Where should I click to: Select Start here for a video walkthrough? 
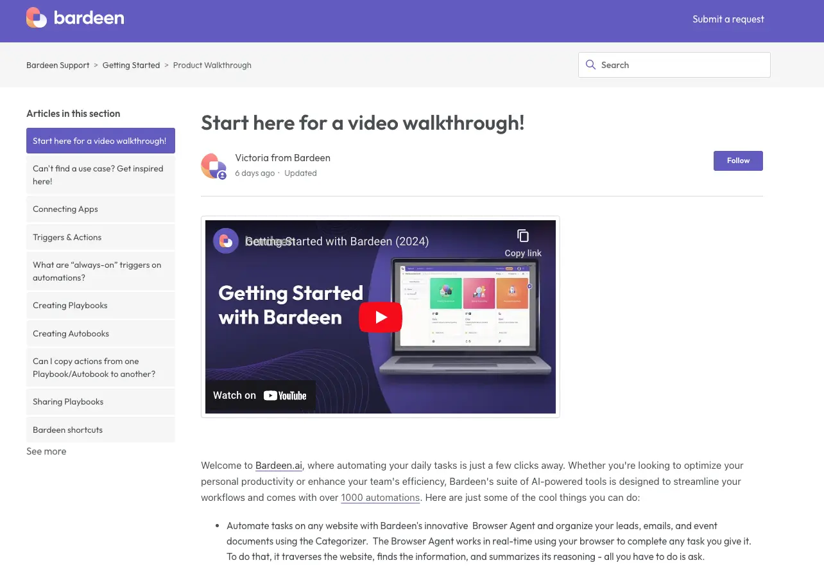pyautogui.click(x=101, y=141)
